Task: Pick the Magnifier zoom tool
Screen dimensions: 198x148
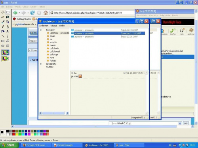Action: point(8,22)
